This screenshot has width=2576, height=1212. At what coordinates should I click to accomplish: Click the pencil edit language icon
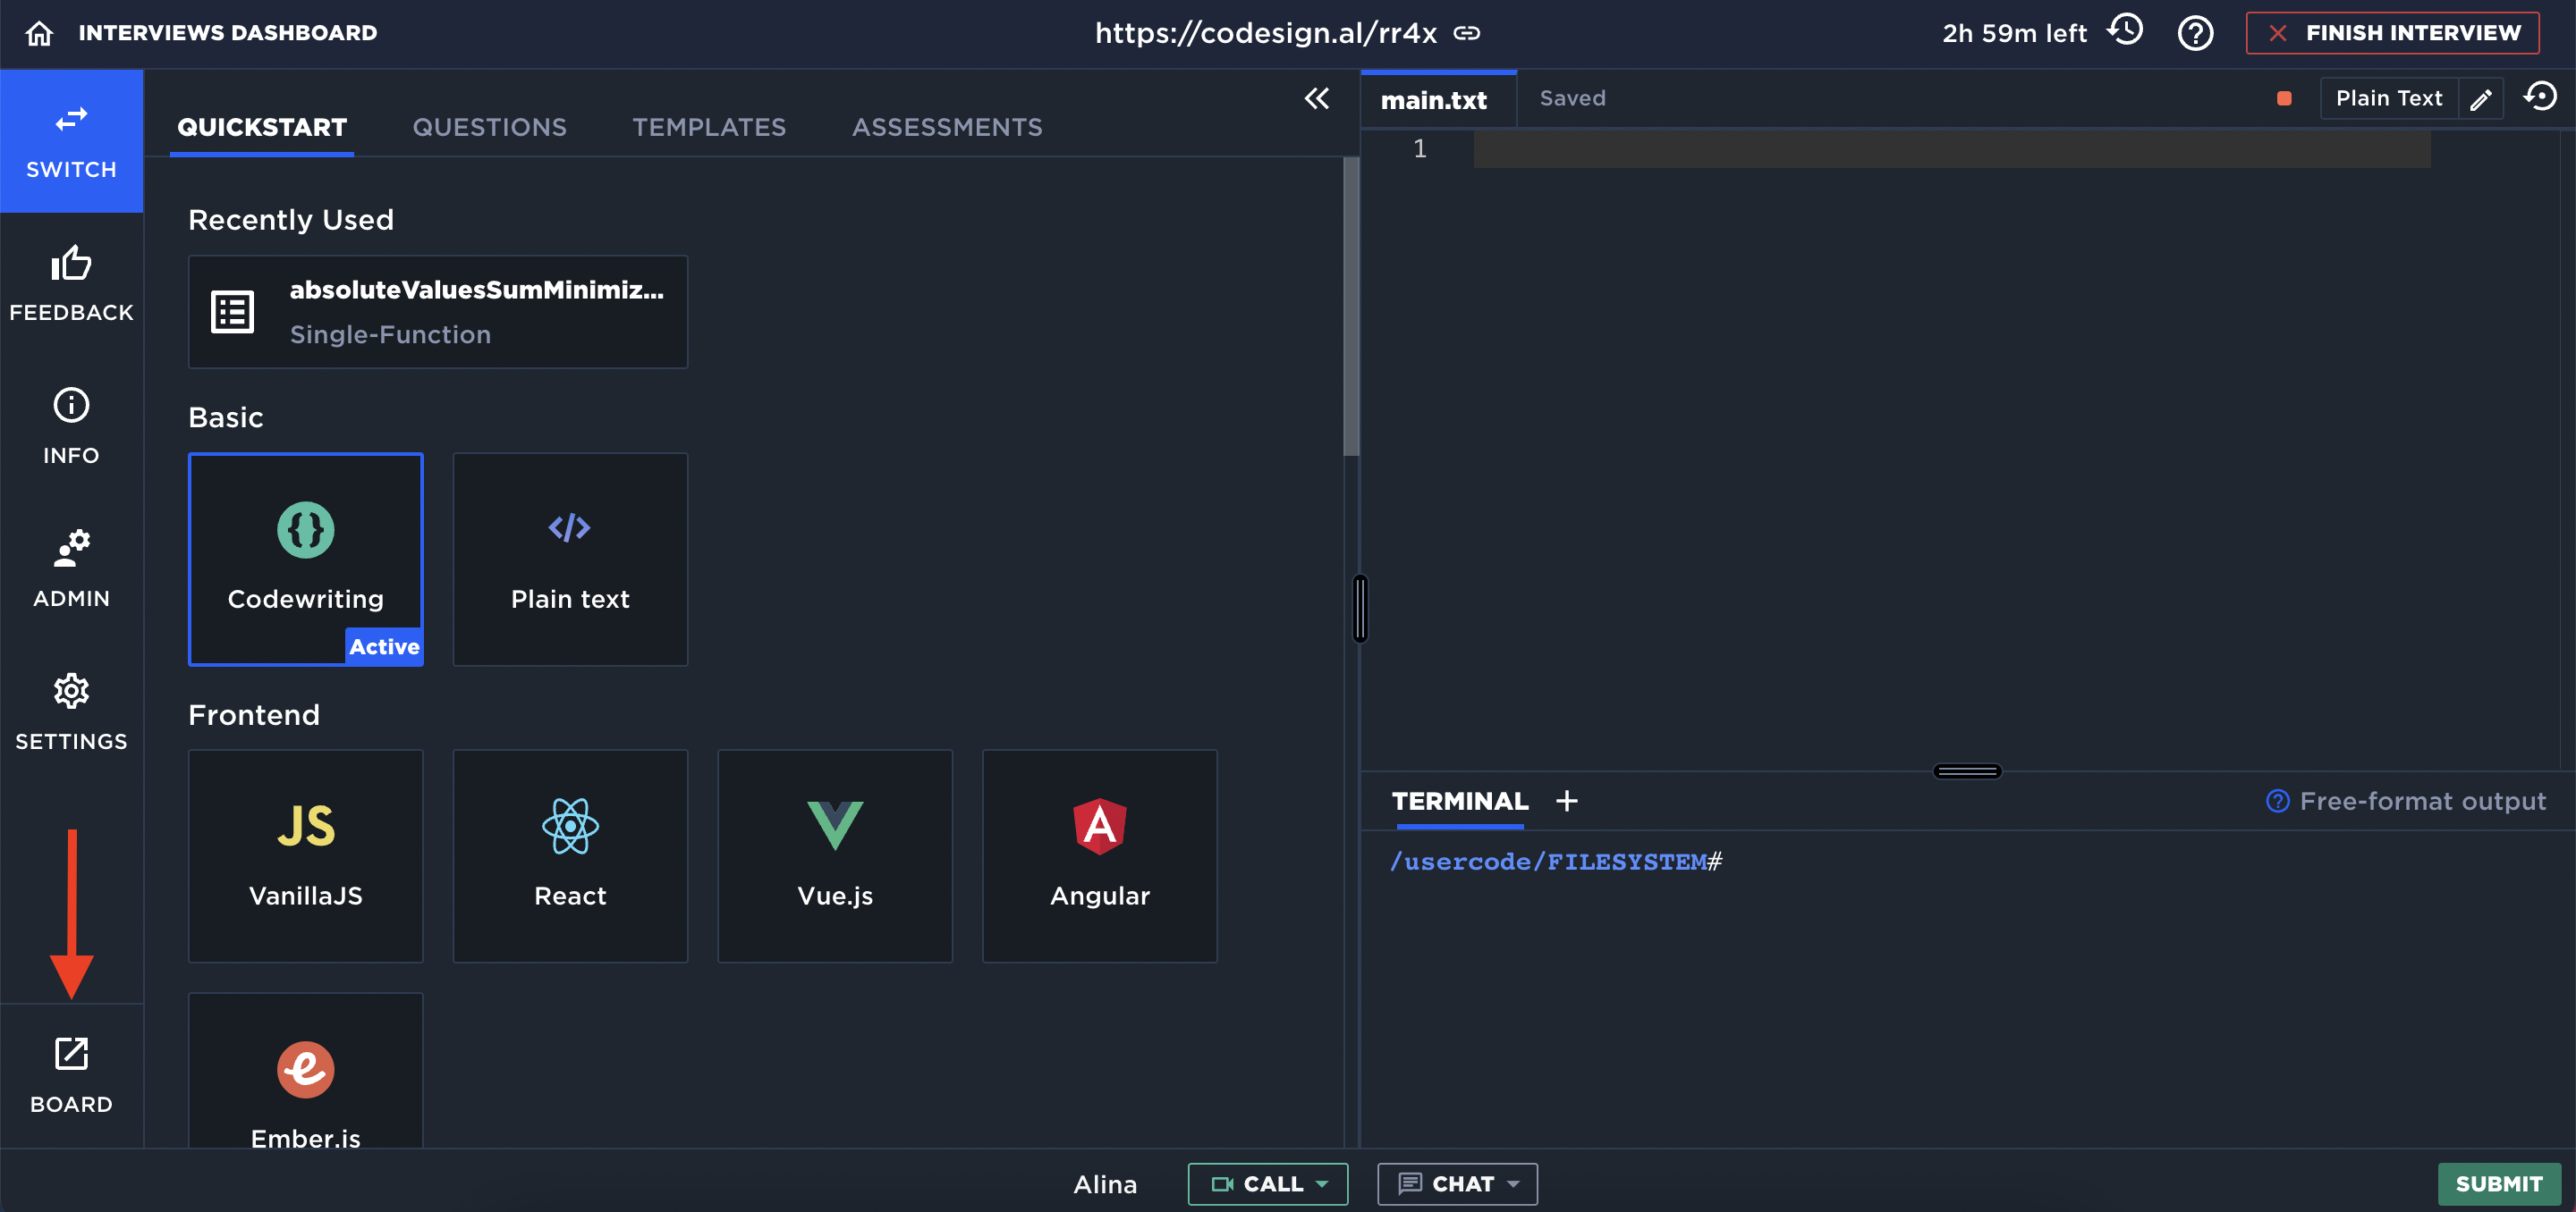(x=2481, y=99)
